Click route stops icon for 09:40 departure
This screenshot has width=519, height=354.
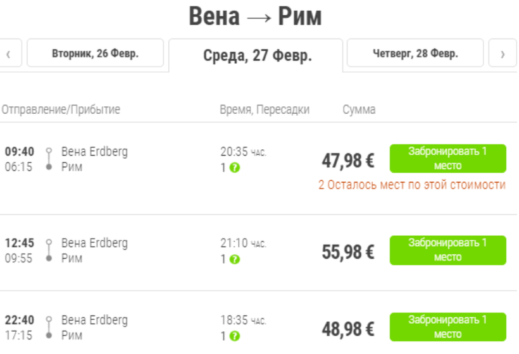pyautogui.click(x=49, y=159)
